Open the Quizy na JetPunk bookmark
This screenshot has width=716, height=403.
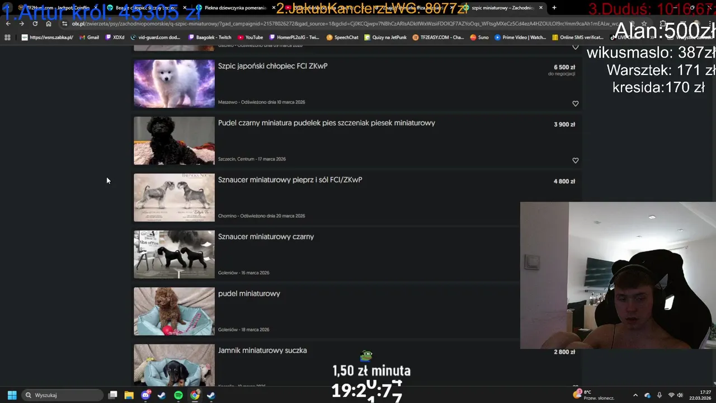coord(385,38)
